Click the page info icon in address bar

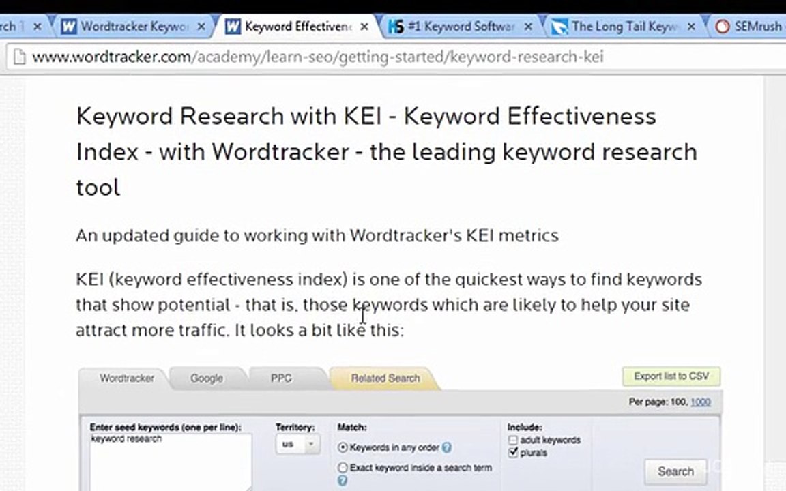(x=19, y=57)
